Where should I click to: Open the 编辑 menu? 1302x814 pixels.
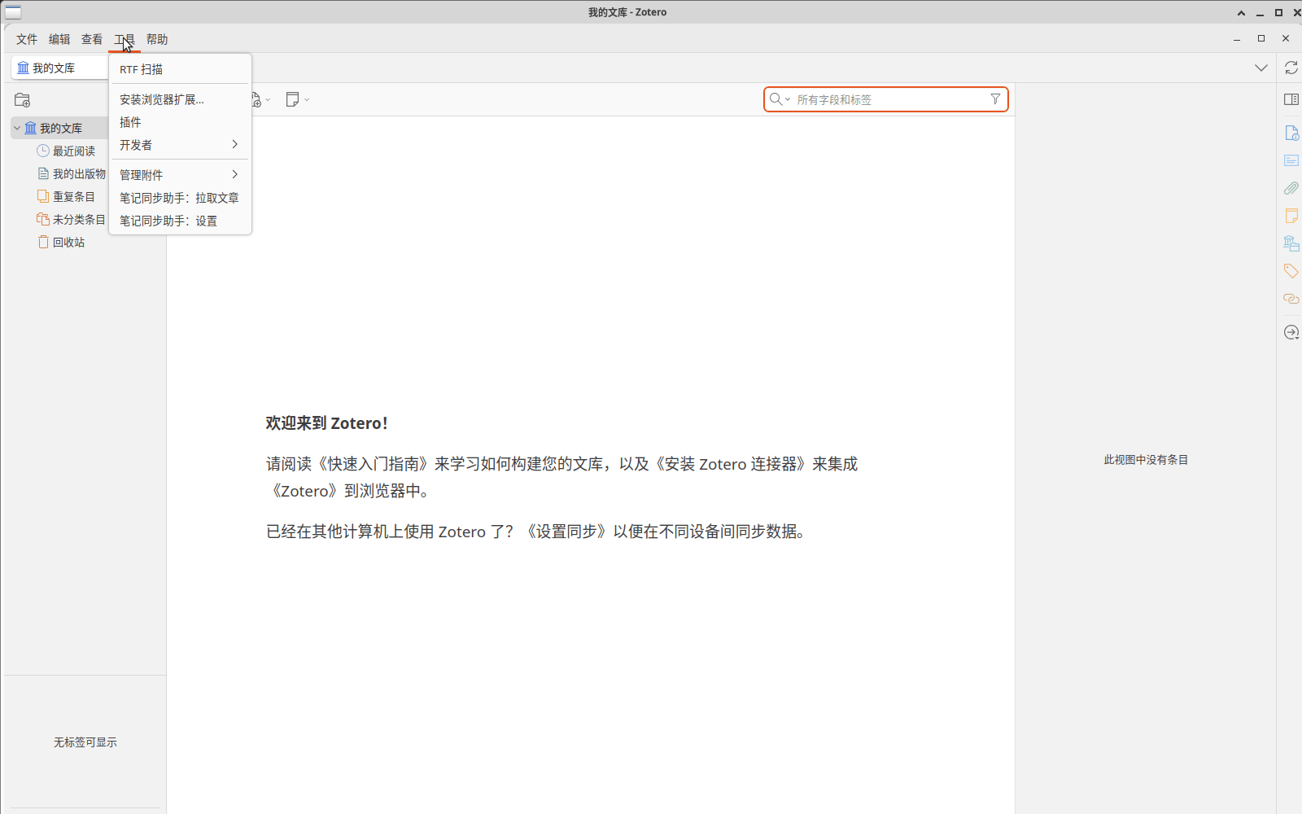pos(59,39)
